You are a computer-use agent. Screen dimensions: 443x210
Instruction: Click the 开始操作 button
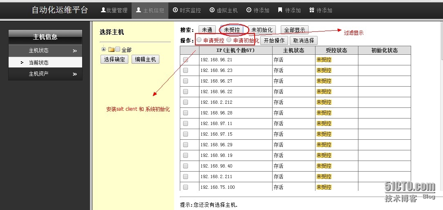point(274,40)
